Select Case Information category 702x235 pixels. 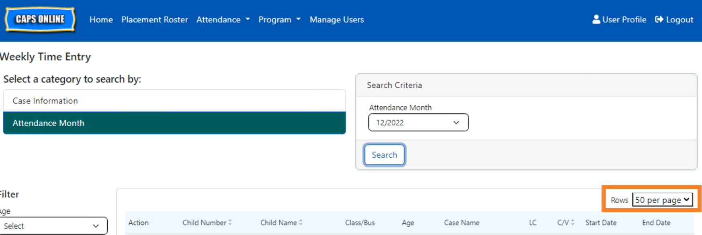click(174, 101)
